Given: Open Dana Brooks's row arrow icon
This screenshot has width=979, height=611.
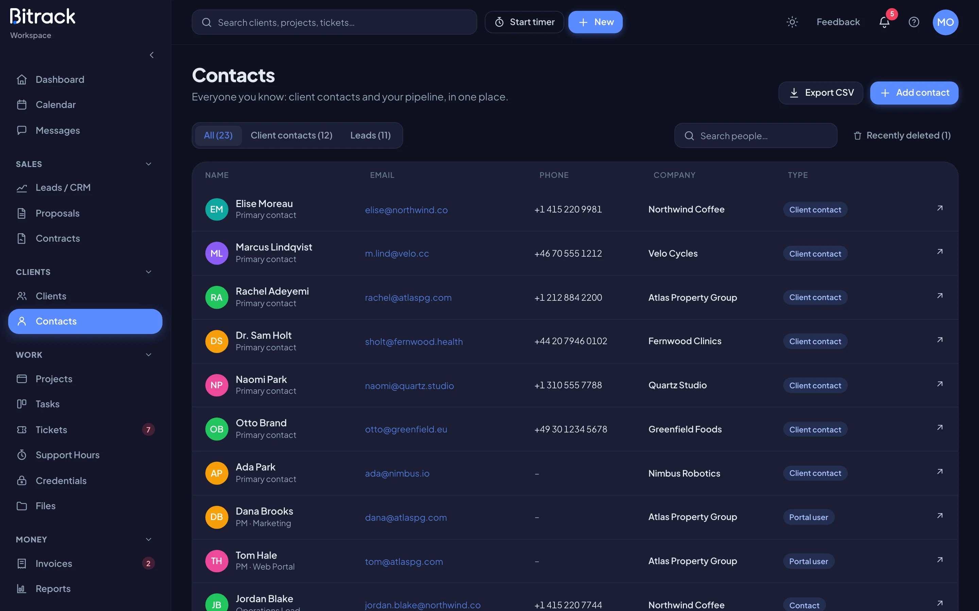Looking at the screenshot, I should pos(940,516).
